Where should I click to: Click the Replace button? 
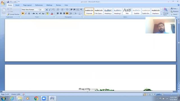point(174,12)
